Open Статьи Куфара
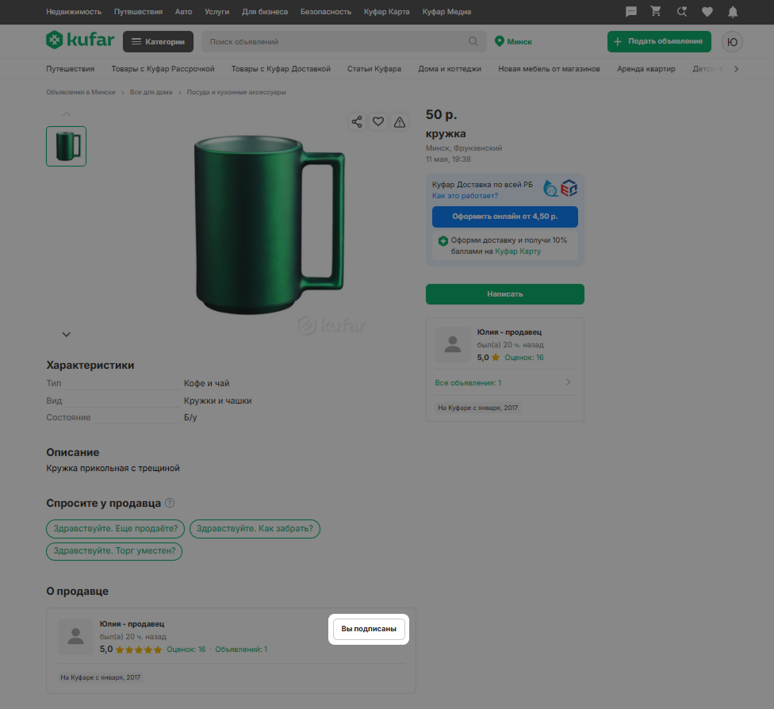 pos(374,69)
